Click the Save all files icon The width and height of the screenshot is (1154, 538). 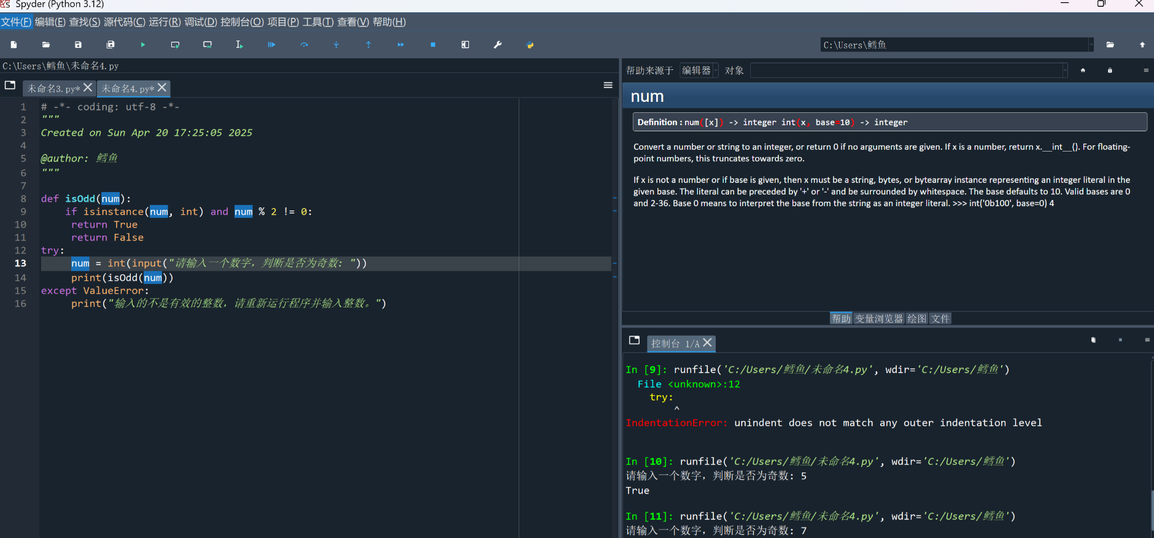pyautogui.click(x=110, y=45)
